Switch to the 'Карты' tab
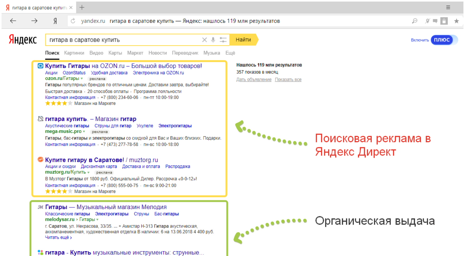 coord(115,53)
